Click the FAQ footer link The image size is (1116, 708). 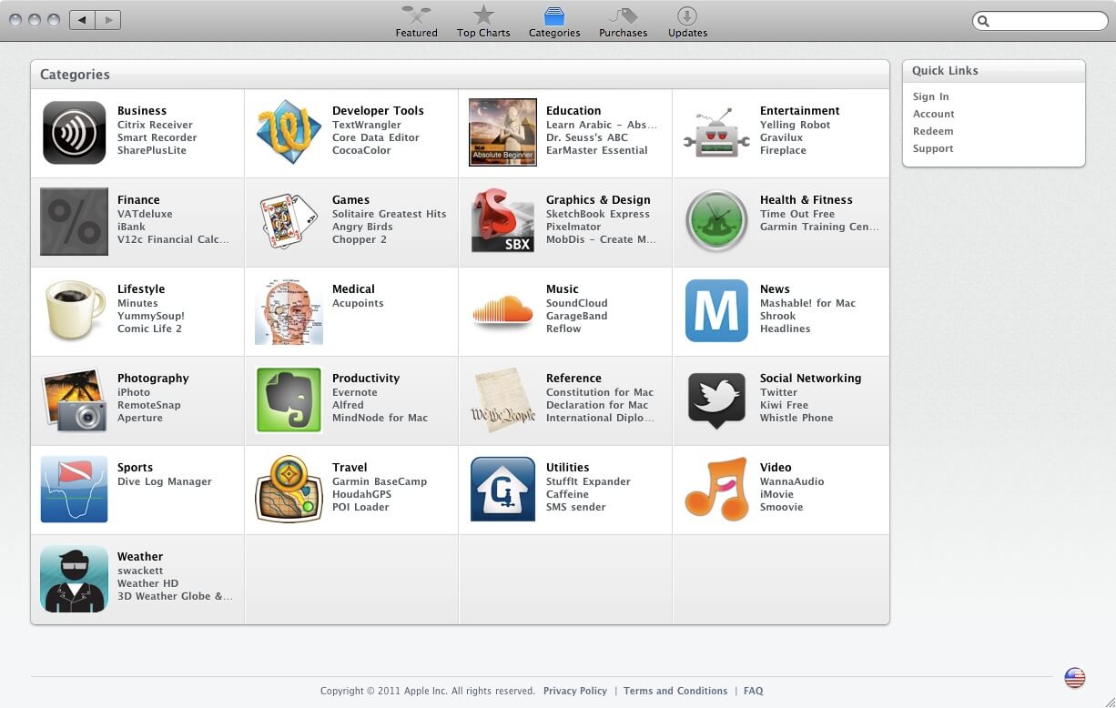coord(753,691)
